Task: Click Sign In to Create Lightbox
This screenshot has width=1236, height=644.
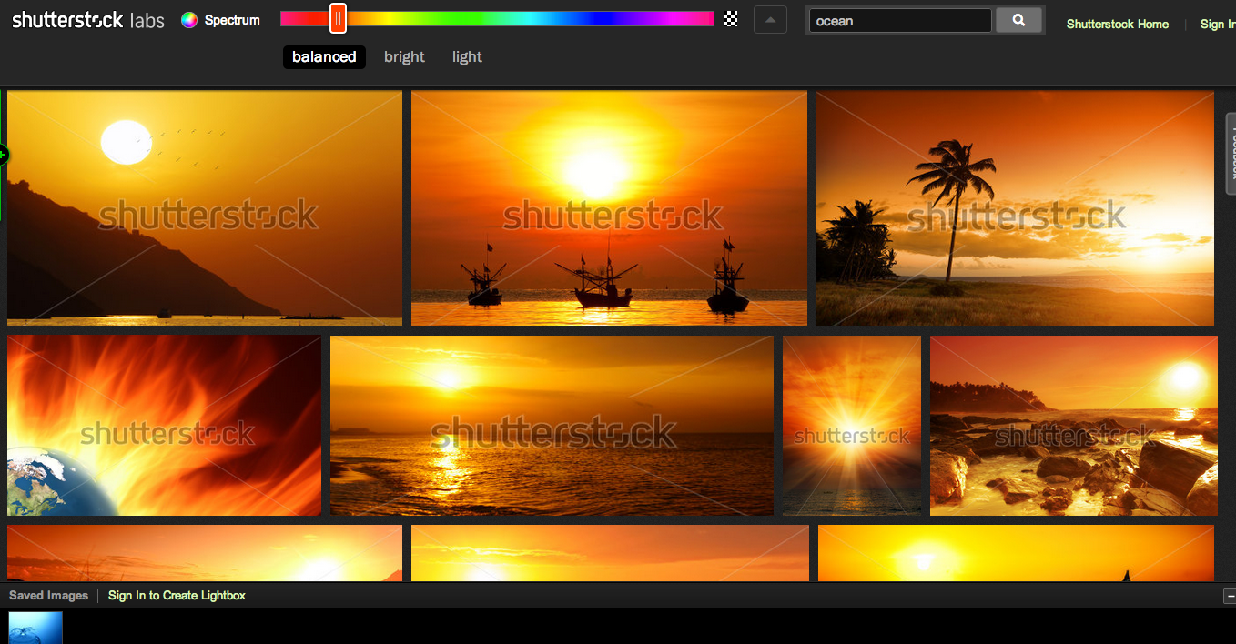Action: click(x=177, y=596)
